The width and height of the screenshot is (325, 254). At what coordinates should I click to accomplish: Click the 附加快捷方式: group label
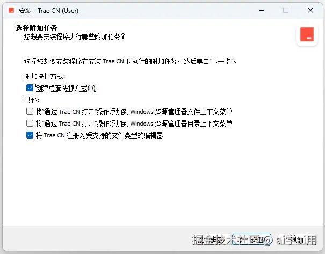[45, 76]
